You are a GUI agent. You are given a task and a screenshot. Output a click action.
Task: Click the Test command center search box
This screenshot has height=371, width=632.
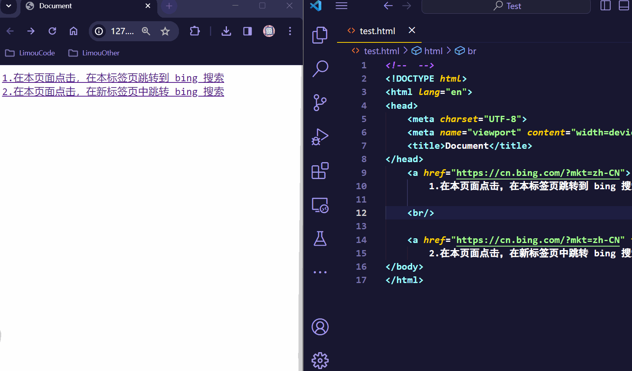click(506, 6)
